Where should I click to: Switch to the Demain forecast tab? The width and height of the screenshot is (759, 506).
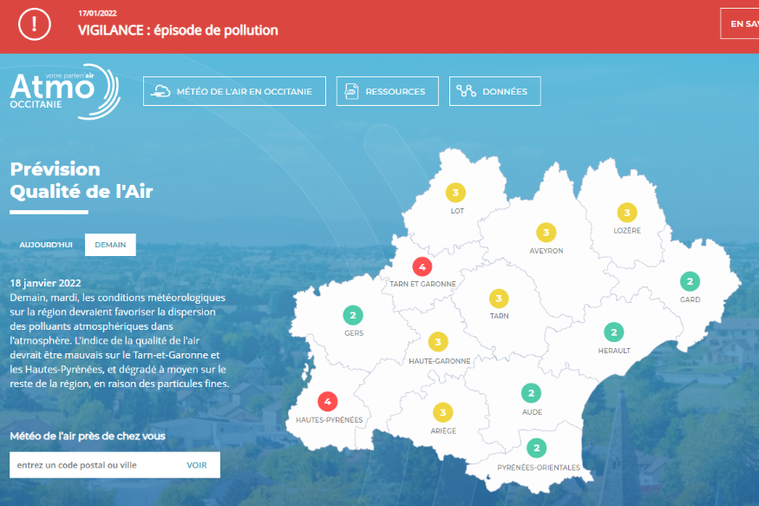click(x=110, y=245)
